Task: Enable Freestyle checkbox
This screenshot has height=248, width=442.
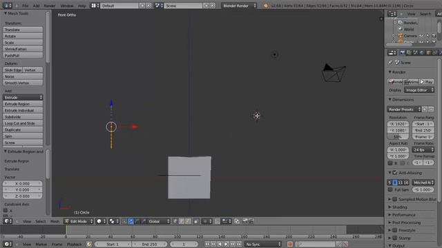Action: coord(395,230)
